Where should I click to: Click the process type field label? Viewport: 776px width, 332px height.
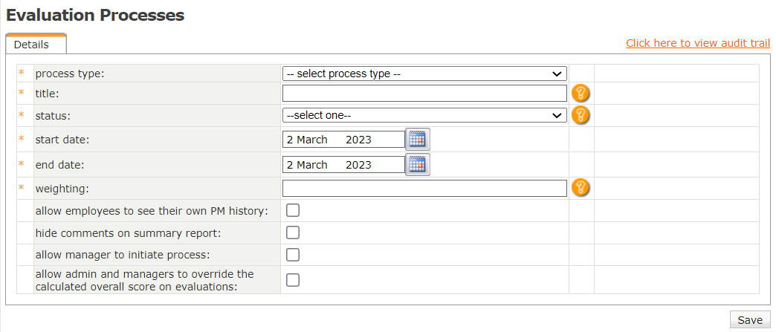point(70,74)
